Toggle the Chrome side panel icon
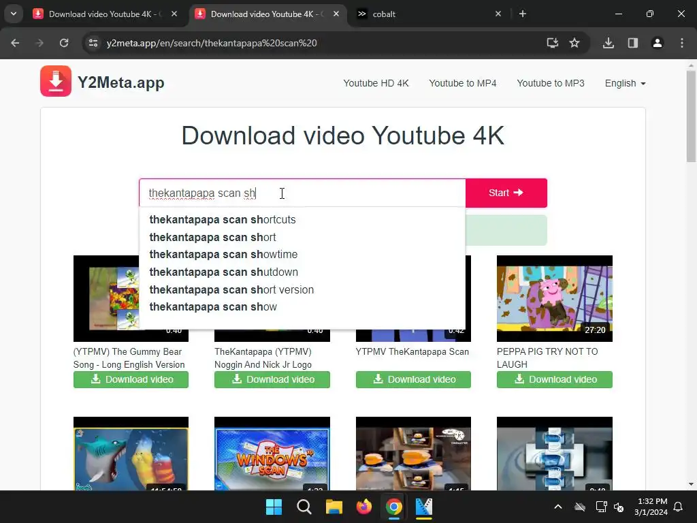This screenshot has height=523, width=697. 633,43
